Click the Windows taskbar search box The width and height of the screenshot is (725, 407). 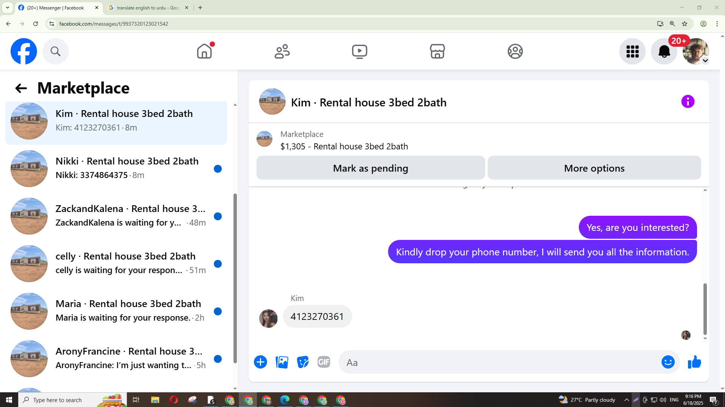[x=73, y=400]
